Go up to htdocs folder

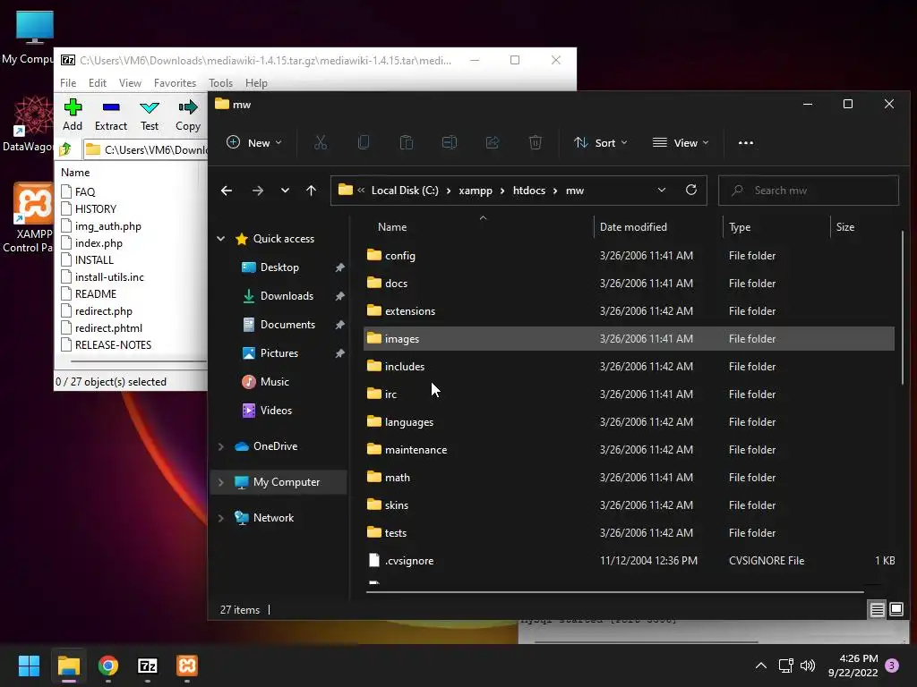[x=311, y=191]
